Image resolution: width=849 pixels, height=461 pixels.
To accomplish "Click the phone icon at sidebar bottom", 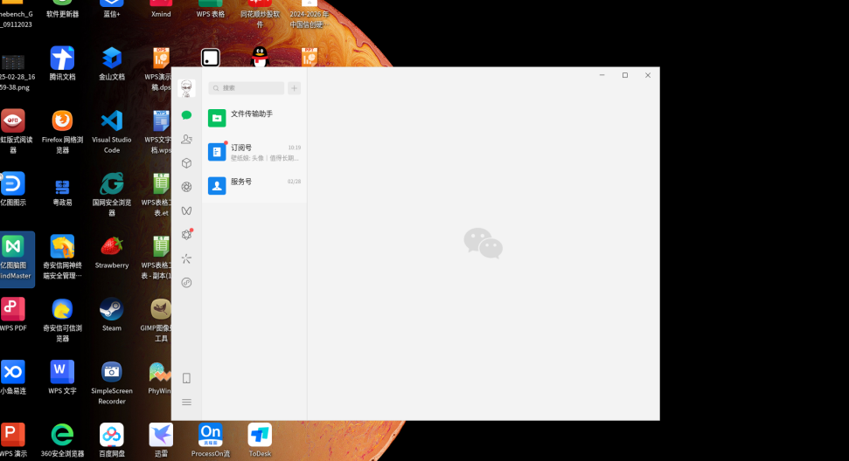I will tap(186, 378).
